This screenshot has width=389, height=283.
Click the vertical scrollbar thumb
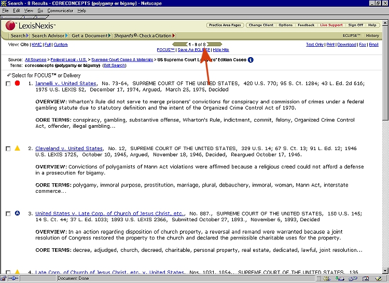click(x=385, y=74)
